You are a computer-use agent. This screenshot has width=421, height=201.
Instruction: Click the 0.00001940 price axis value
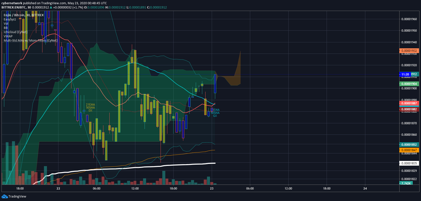point(409,42)
